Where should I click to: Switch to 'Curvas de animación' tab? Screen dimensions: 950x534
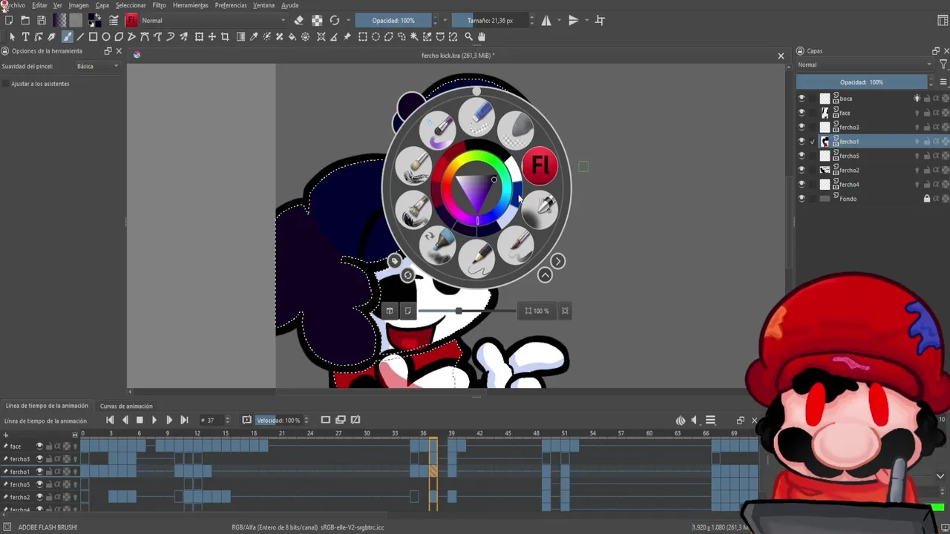[126, 406]
